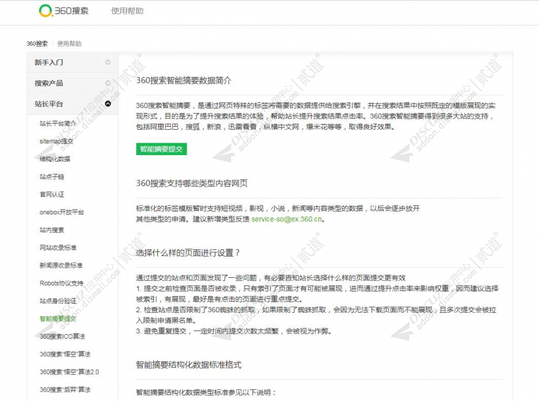Open 站点子链 in the sidebar
Screen dimensions: 539x401
click(x=52, y=177)
